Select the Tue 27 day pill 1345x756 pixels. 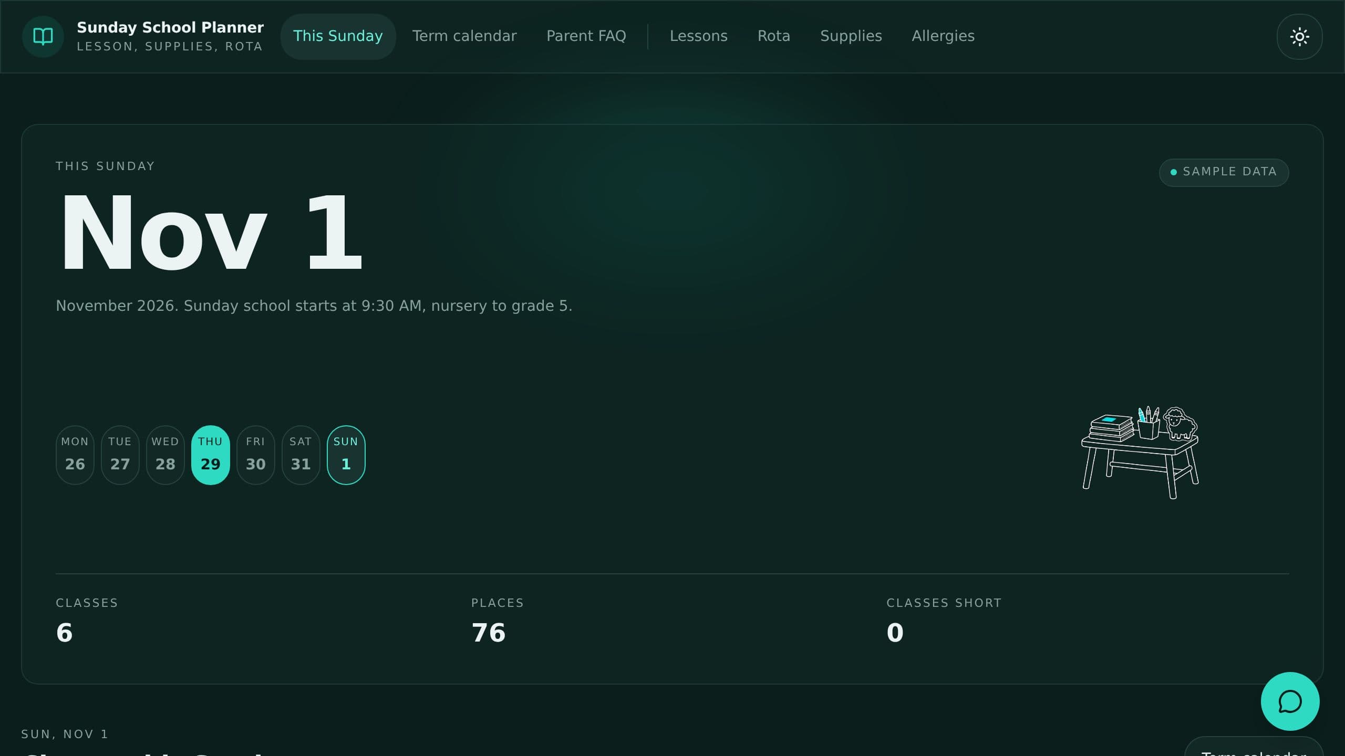click(120, 455)
